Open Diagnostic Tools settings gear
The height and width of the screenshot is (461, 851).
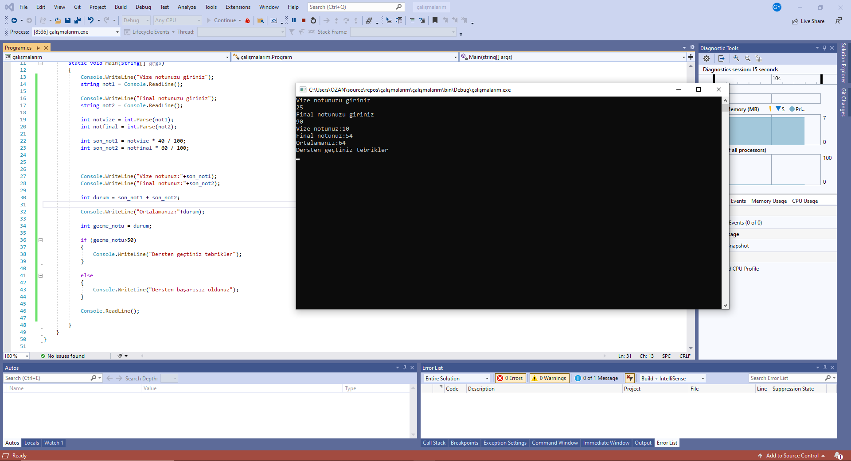click(x=707, y=58)
